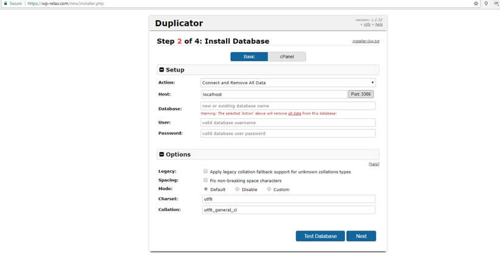
Task: Switch to the cPanel tab
Action: pyautogui.click(x=287, y=56)
